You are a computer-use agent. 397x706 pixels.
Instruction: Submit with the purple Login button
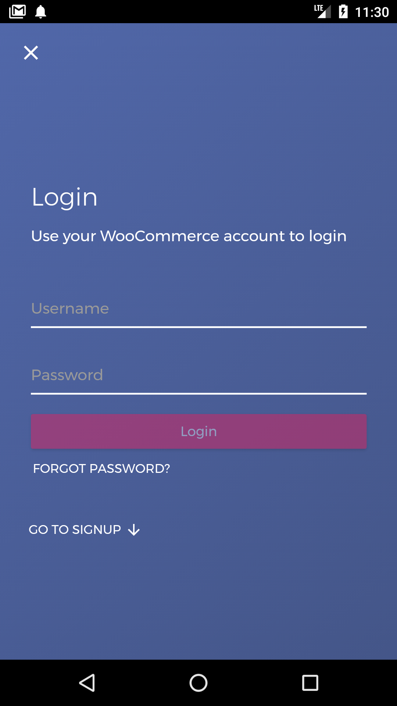[198, 431]
